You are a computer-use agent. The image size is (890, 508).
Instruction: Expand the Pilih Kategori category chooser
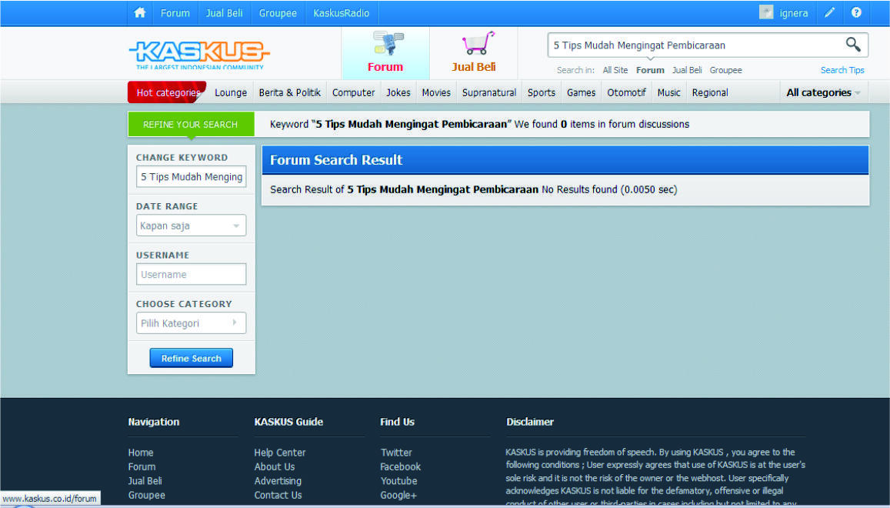192,323
